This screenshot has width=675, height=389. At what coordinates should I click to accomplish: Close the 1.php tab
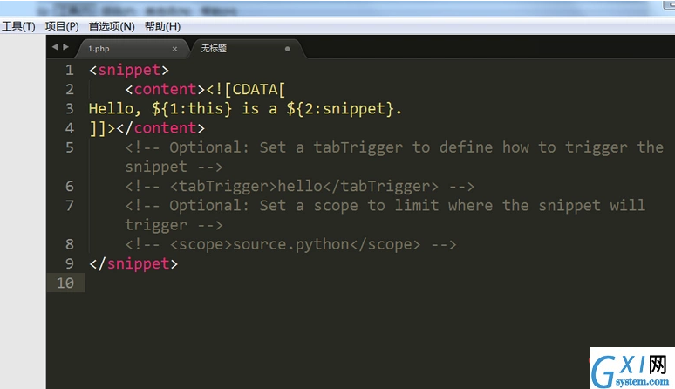(x=174, y=49)
